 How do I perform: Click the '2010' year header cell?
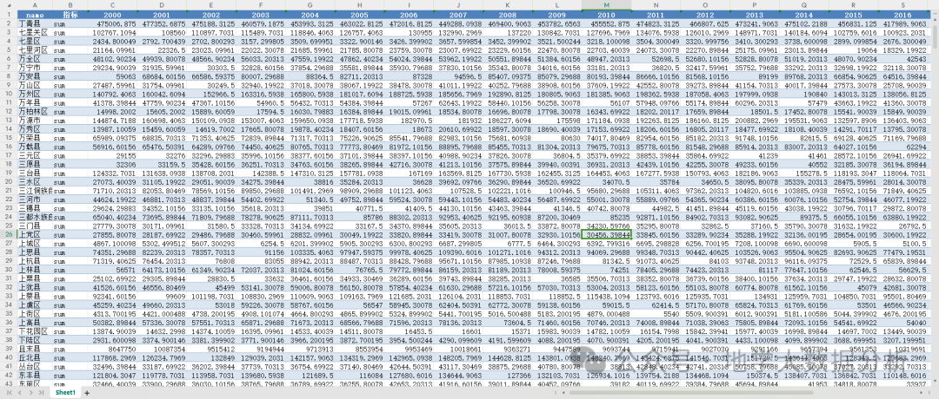coord(606,15)
